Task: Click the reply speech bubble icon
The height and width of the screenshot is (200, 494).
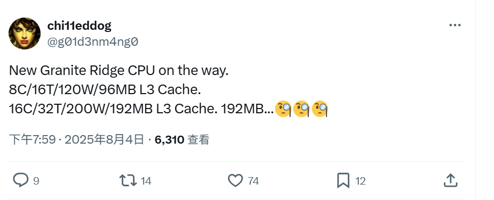Action: (20, 180)
